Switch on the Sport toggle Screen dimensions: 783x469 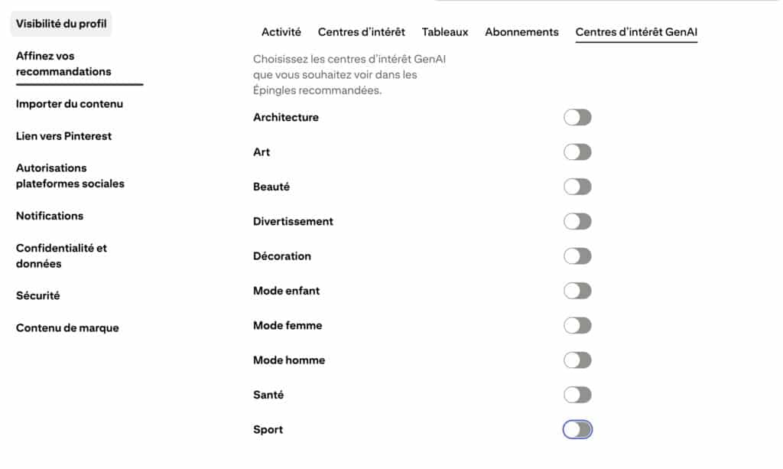pos(577,430)
